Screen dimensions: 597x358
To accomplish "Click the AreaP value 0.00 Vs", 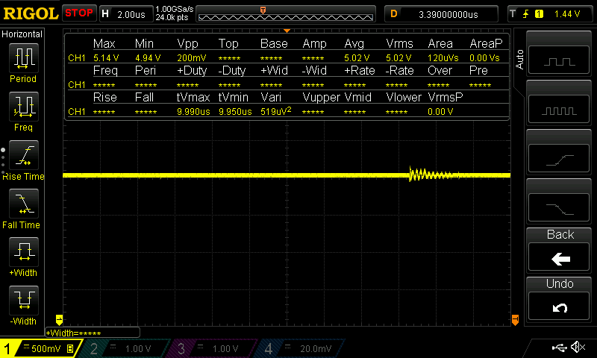I will (484, 58).
